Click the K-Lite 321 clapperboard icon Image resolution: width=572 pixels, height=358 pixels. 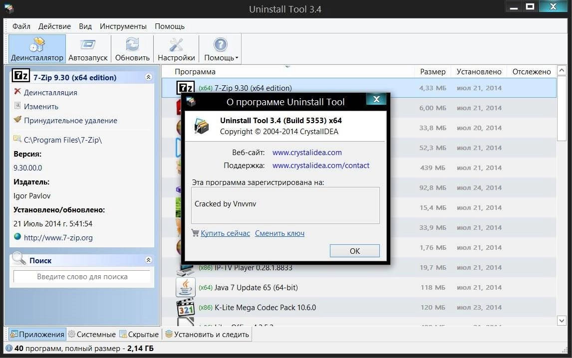point(186,307)
